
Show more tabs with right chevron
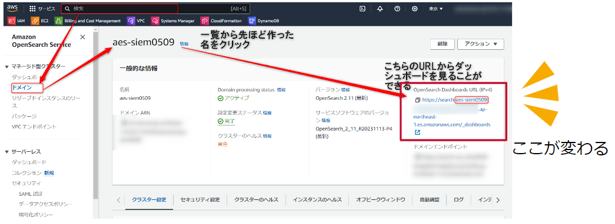pos(498,200)
